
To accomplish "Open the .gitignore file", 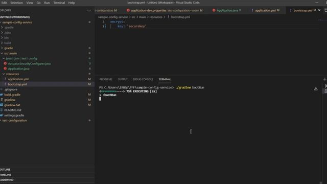I will 11,89.
